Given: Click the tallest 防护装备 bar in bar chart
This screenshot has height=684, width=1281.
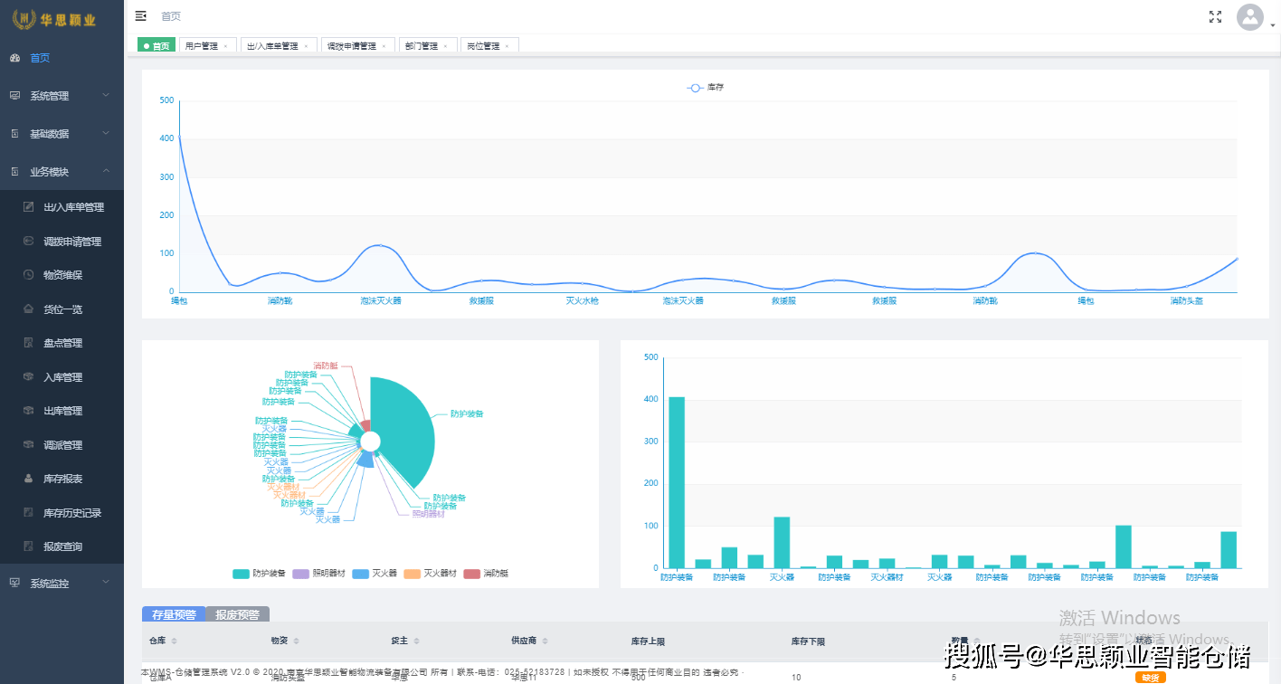Looking at the screenshot, I should click(677, 482).
